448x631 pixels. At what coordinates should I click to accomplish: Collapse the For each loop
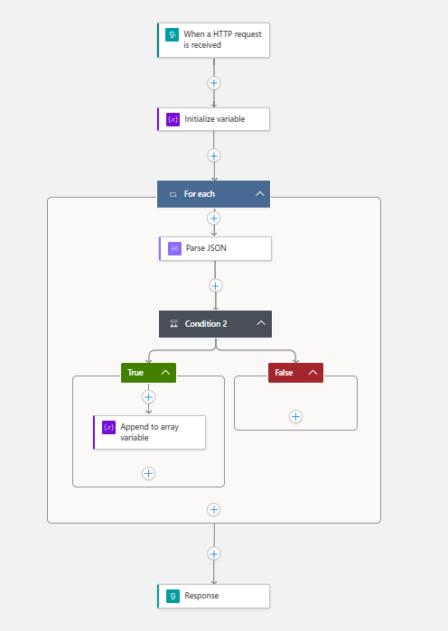(x=260, y=194)
